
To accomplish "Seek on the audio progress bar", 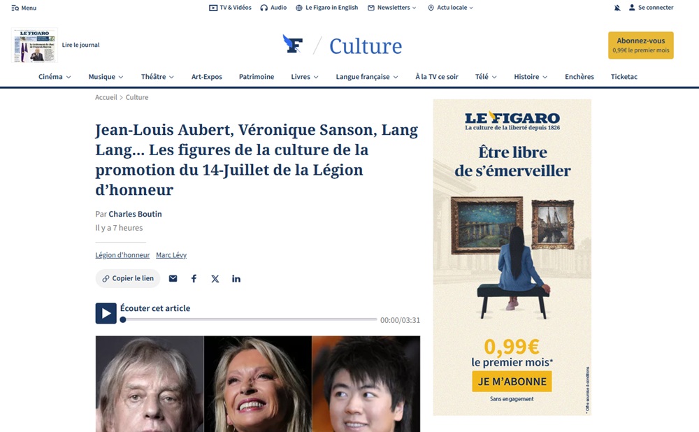I will (x=248, y=319).
